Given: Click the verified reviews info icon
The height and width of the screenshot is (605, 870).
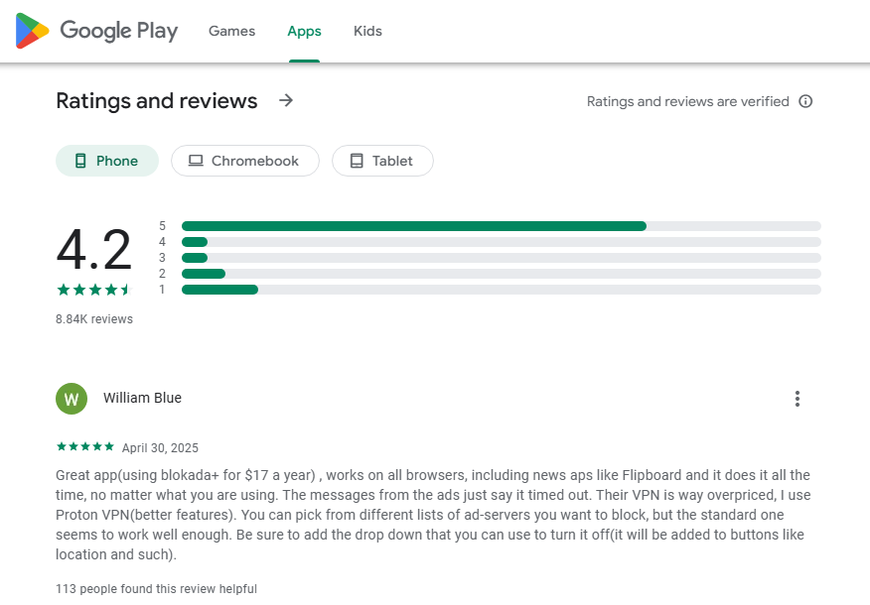Looking at the screenshot, I should pyautogui.click(x=805, y=101).
